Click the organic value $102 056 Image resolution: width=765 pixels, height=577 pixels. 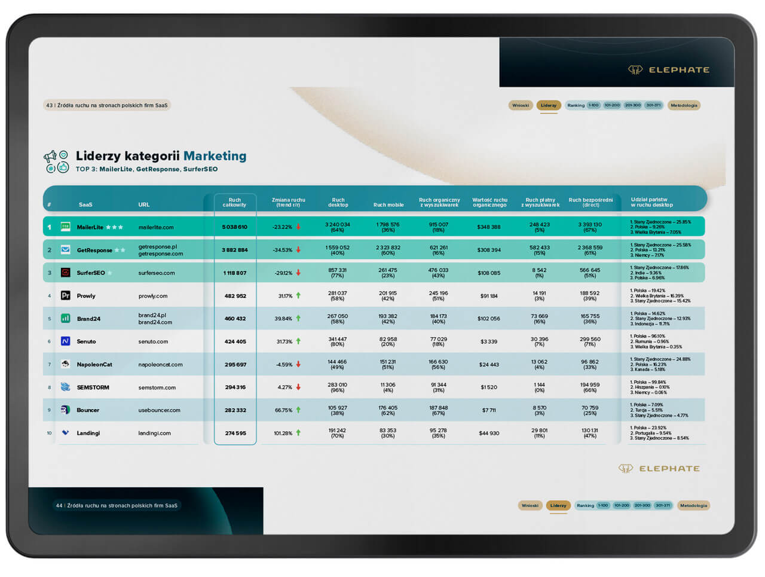click(x=489, y=319)
